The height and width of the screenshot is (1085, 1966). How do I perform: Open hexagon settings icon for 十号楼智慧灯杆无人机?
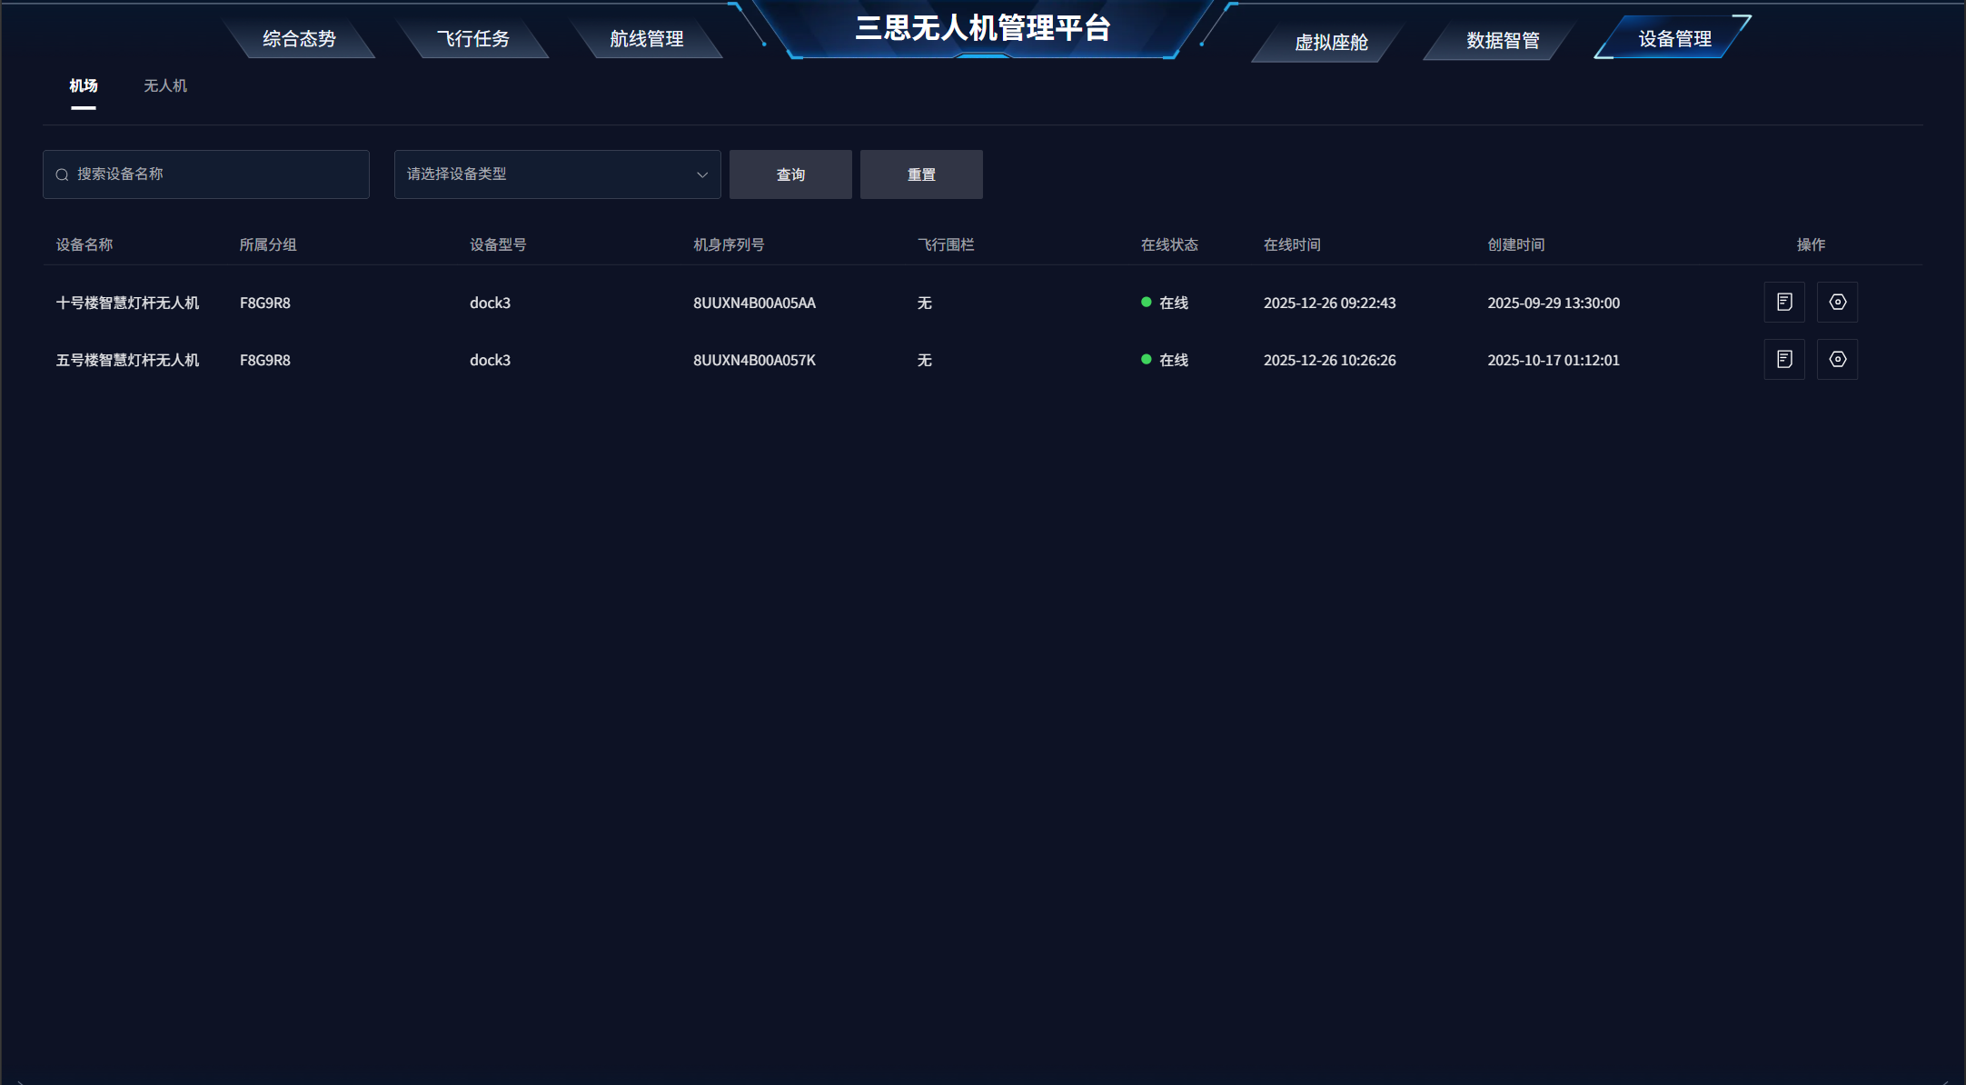pos(1837,302)
